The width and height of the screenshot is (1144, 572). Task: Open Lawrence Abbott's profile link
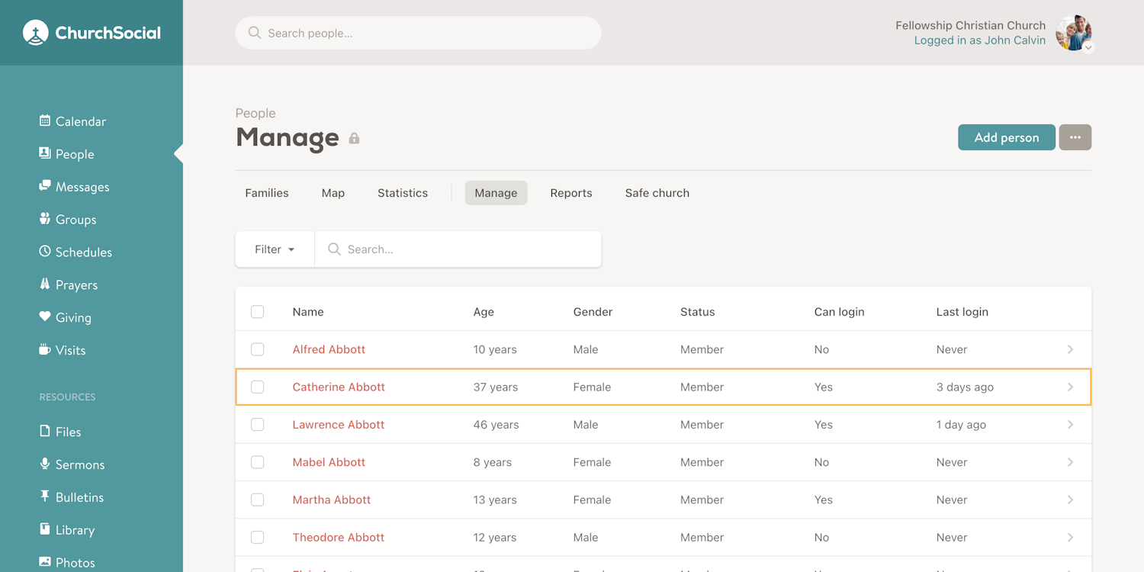pyautogui.click(x=338, y=424)
